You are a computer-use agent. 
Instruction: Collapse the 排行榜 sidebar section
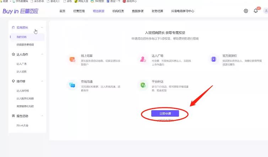coord(42,82)
